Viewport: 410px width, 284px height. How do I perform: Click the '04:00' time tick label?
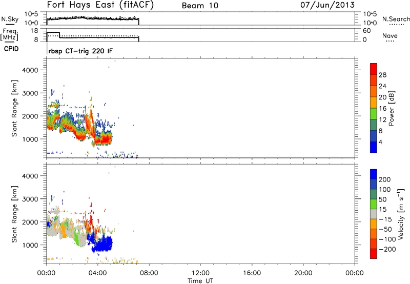tap(98, 273)
